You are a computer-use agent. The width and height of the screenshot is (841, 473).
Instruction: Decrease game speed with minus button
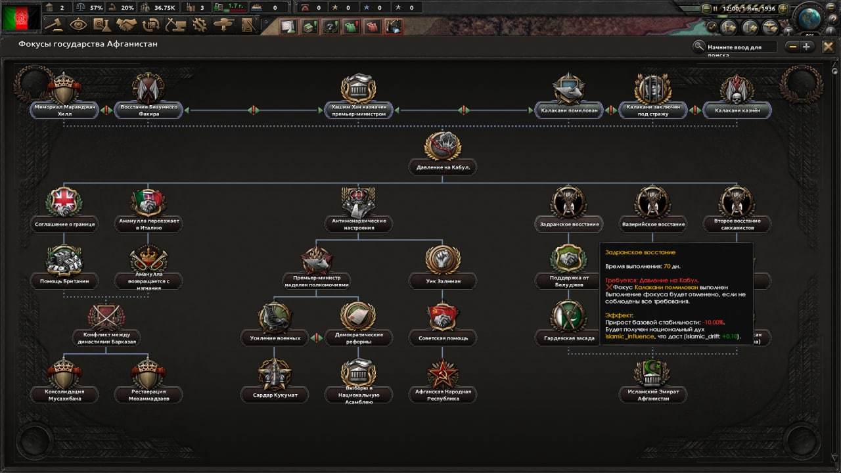[x=706, y=9]
